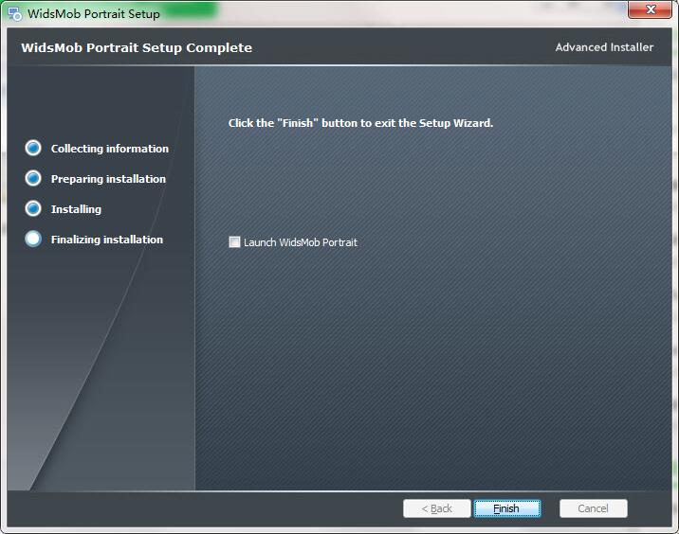The image size is (679, 534).
Task: Click the 'WidsMob Portrait Setup Complete' heading
Action: 137,47
